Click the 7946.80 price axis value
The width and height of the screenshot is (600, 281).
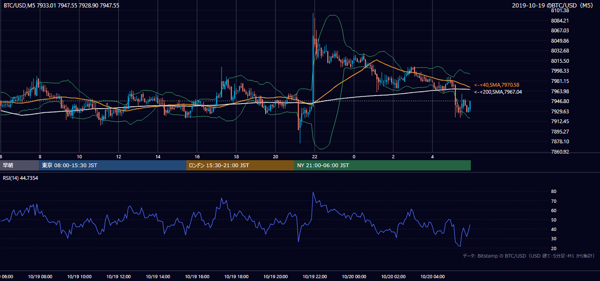pyautogui.click(x=560, y=101)
